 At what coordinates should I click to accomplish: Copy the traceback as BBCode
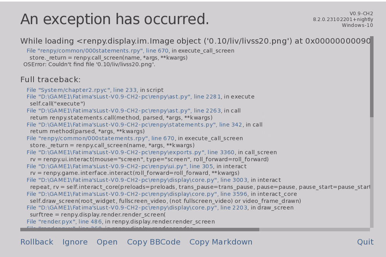point(154,242)
